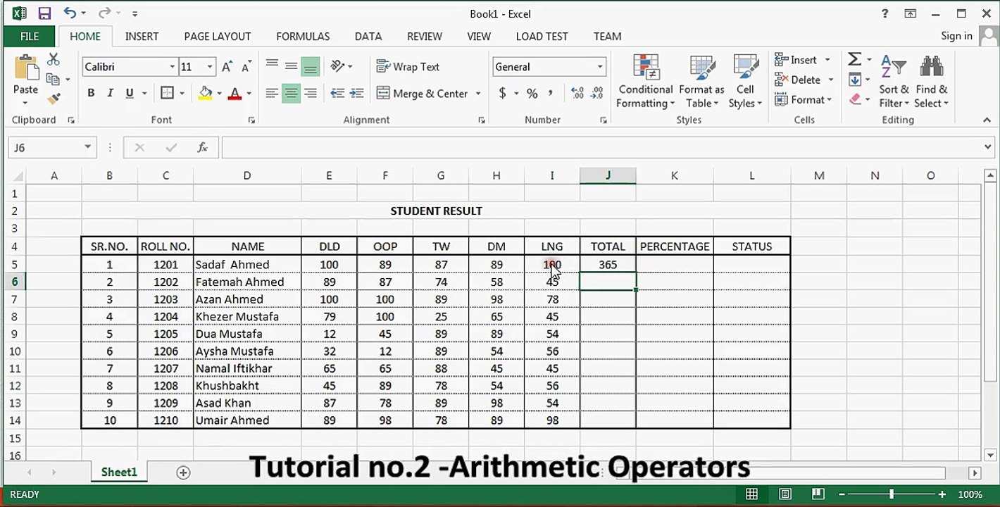Switch to the PAGE LAYOUT tab
Image resolution: width=1000 pixels, height=507 pixels.
[218, 37]
